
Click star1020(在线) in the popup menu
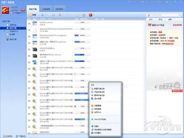100,119
